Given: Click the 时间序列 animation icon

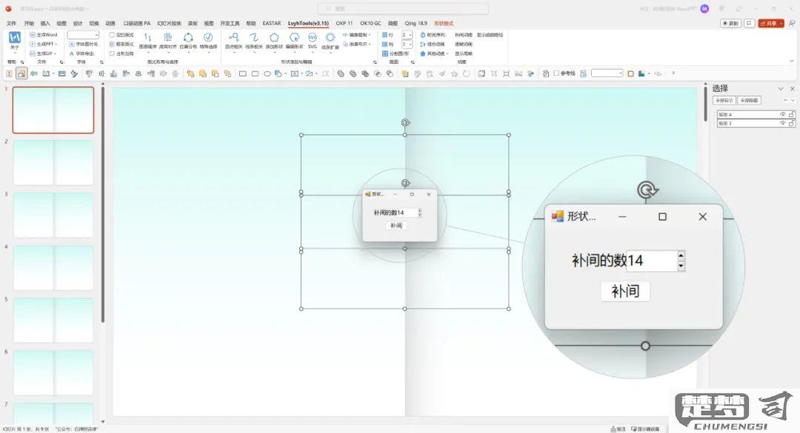Looking at the screenshot, I should tap(423, 36).
